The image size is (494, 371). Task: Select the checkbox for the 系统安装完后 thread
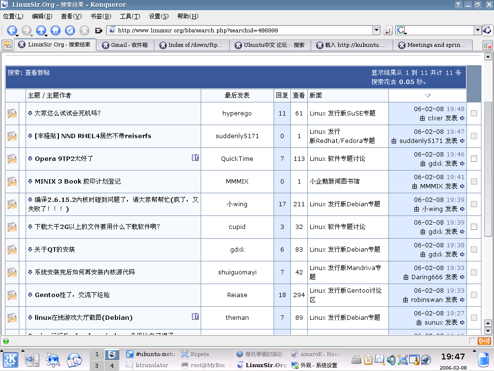pos(474,272)
